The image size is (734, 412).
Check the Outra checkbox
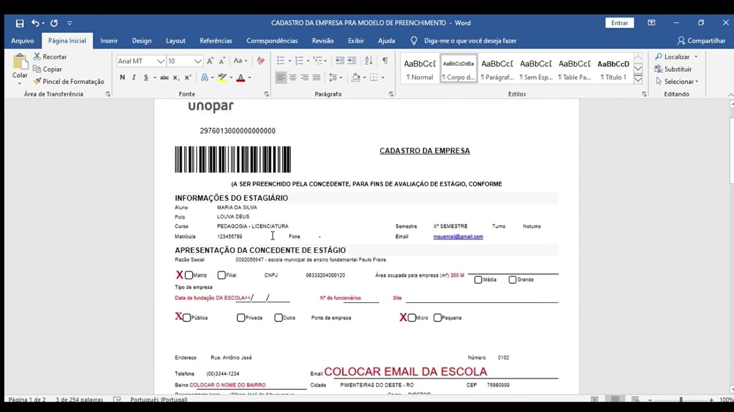pyautogui.click(x=279, y=318)
